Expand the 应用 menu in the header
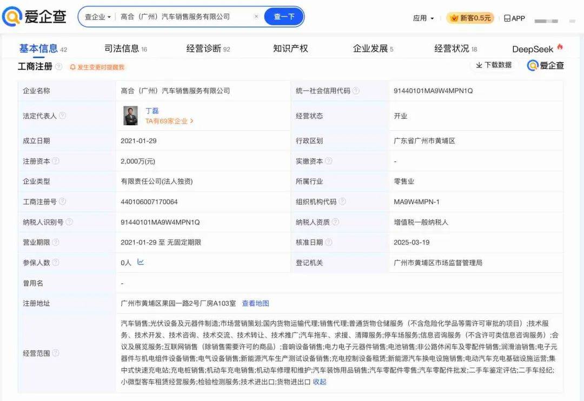The width and height of the screenshot is (584, 401). click(423, 18)
